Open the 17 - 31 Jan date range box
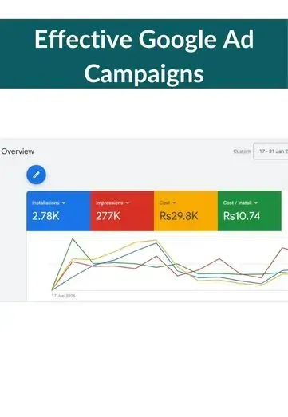 click(x=270, y=151)
